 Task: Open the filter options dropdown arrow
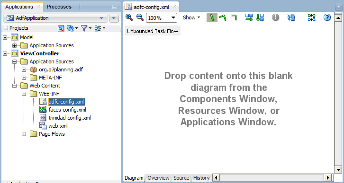tap(90, 28)
